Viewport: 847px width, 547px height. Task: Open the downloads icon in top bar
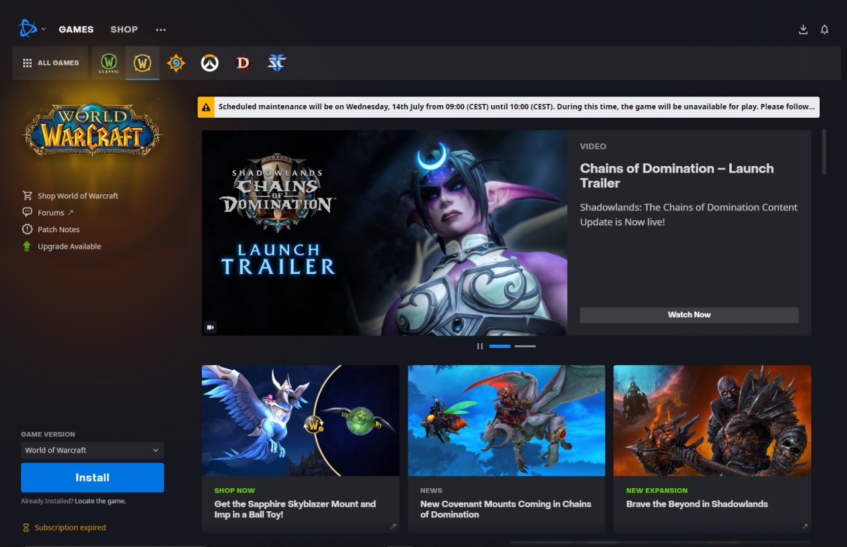[x=803, y=30]
